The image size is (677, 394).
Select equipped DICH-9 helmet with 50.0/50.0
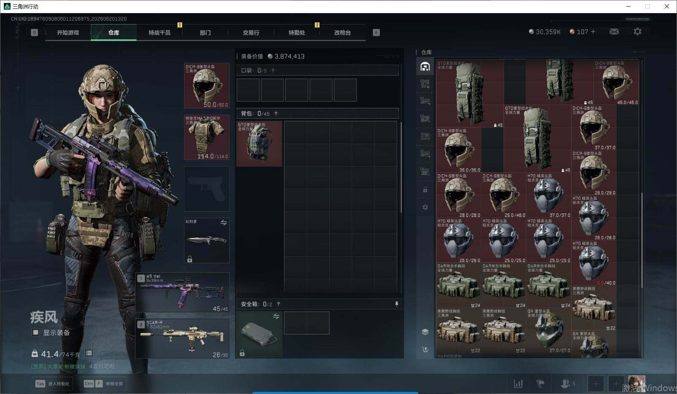(x=207, y=86)
